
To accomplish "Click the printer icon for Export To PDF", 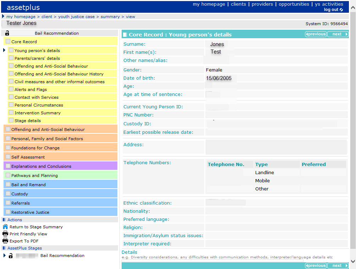I will pos(5,241).
